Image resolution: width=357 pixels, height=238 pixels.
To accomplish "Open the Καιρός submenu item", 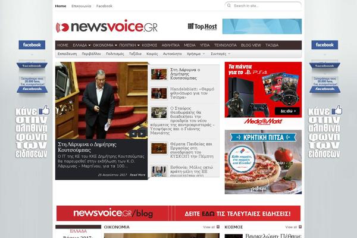I will pos(152,54).
